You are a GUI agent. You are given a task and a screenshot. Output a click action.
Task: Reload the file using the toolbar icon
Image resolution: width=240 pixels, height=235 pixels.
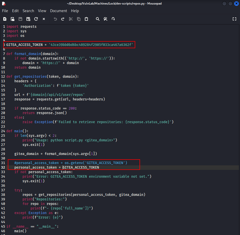pos(36,19)
